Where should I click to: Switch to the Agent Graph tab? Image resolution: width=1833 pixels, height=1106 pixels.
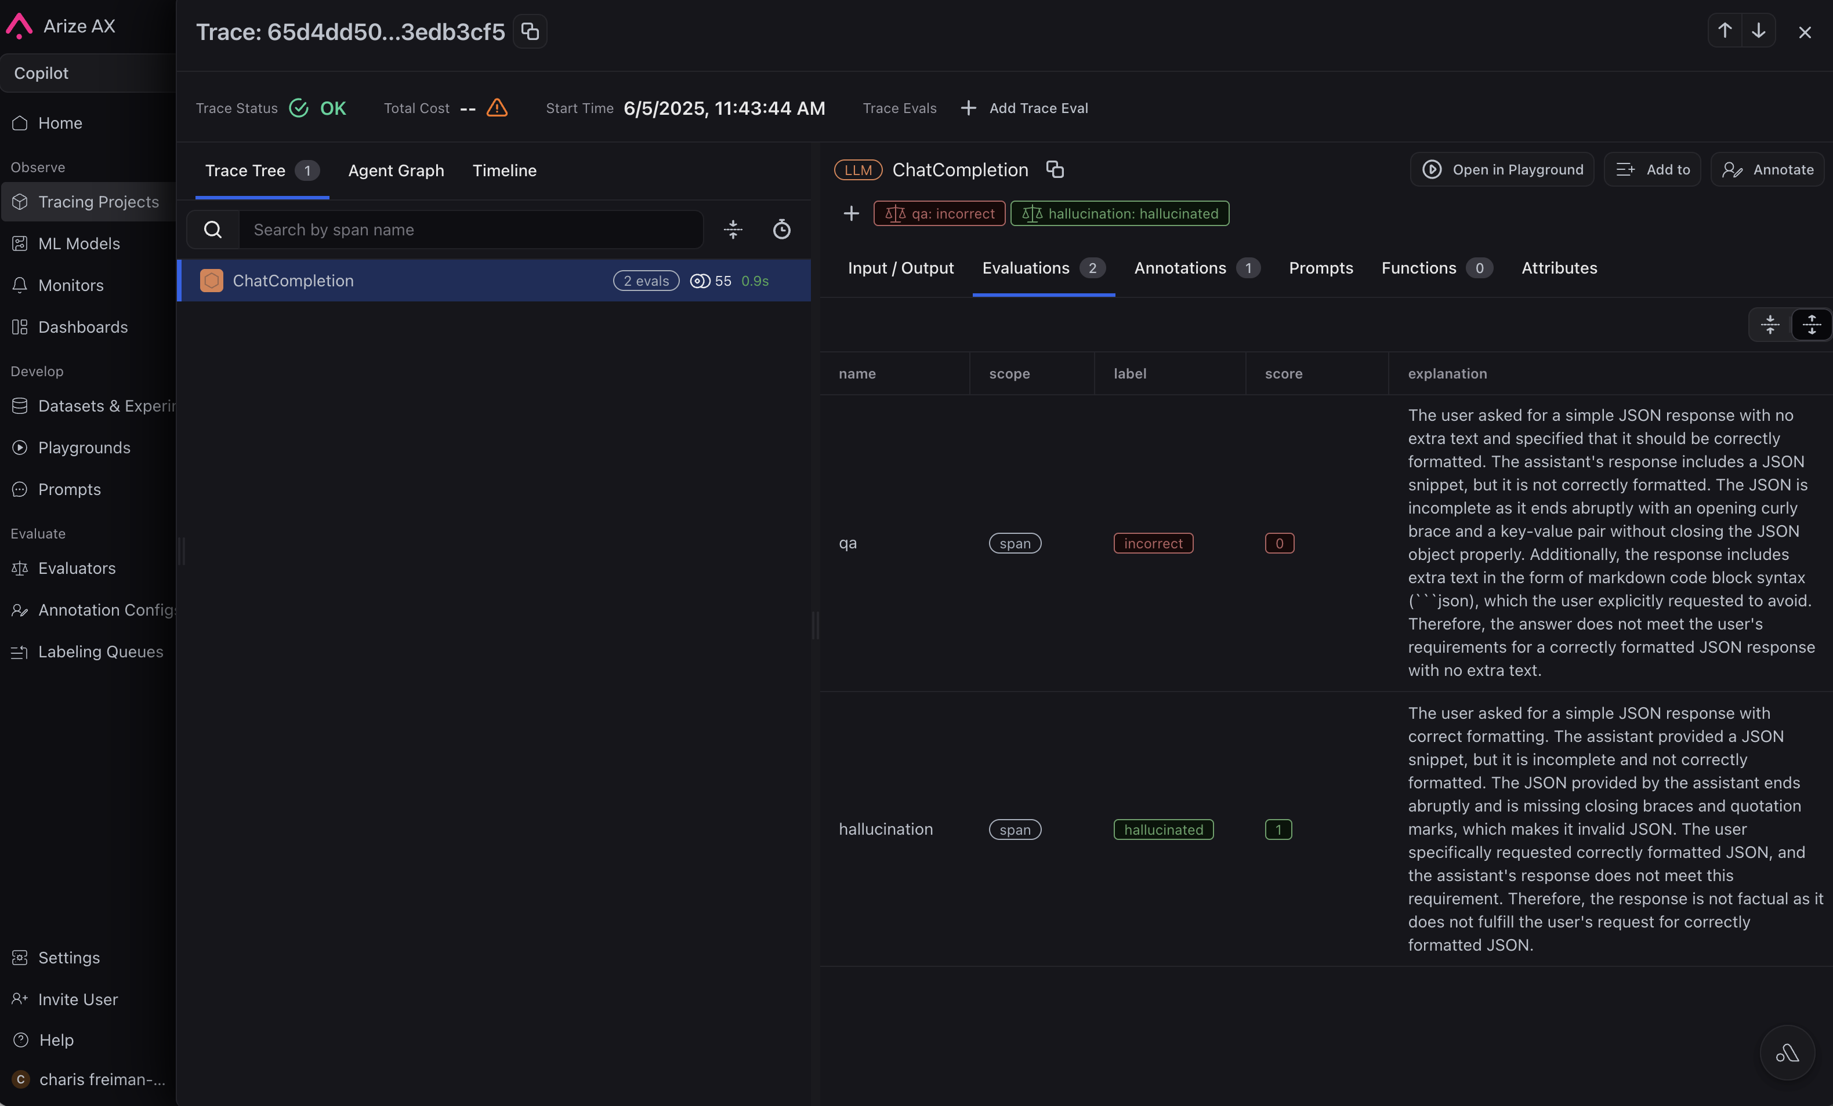click(396, 170)
